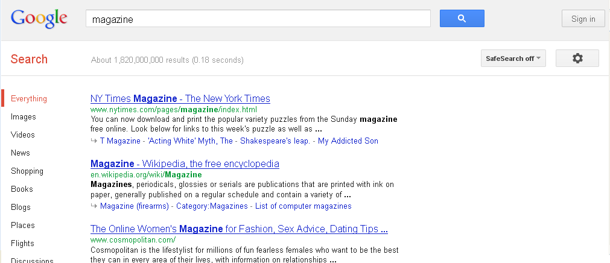Screen dimensions: 610x263
Task: Focus the search box containing magazine
Action: tap(258, 19)
